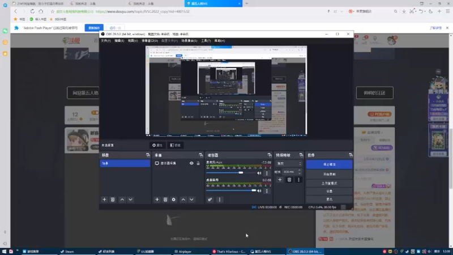This screenshot has height=255, width=453.
Task: Add a new source in Sources panel
Action: (x=157, y=199)
